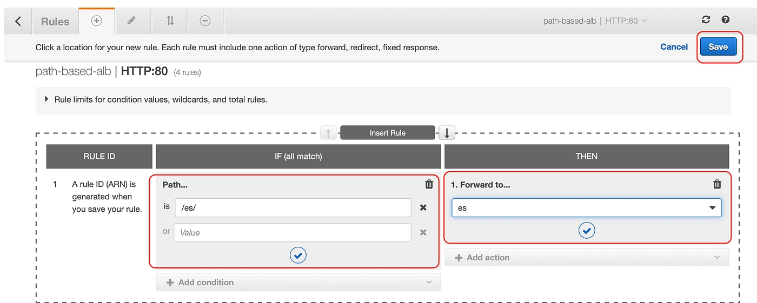Screen dimensions: 757x303
Task: Expand Rule limits disclosure triangle
Action: point(47,99)
